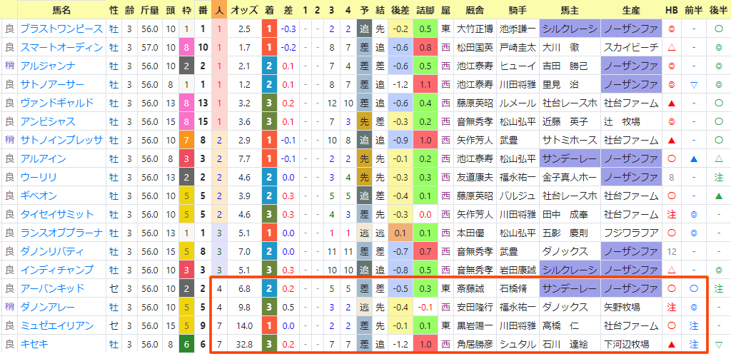The width and height of the screenshot is (731, 354).
Task: Open the ダノンアレー horse link
Action: pyautogui.click(x=48, y=308)
